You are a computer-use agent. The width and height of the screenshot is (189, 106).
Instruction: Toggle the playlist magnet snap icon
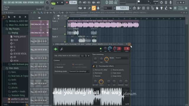pyautogui.click(x=35, y=12)
